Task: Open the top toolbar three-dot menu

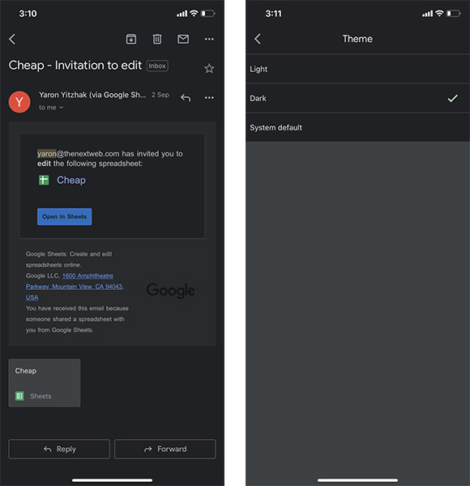Action: coord(209,39)
